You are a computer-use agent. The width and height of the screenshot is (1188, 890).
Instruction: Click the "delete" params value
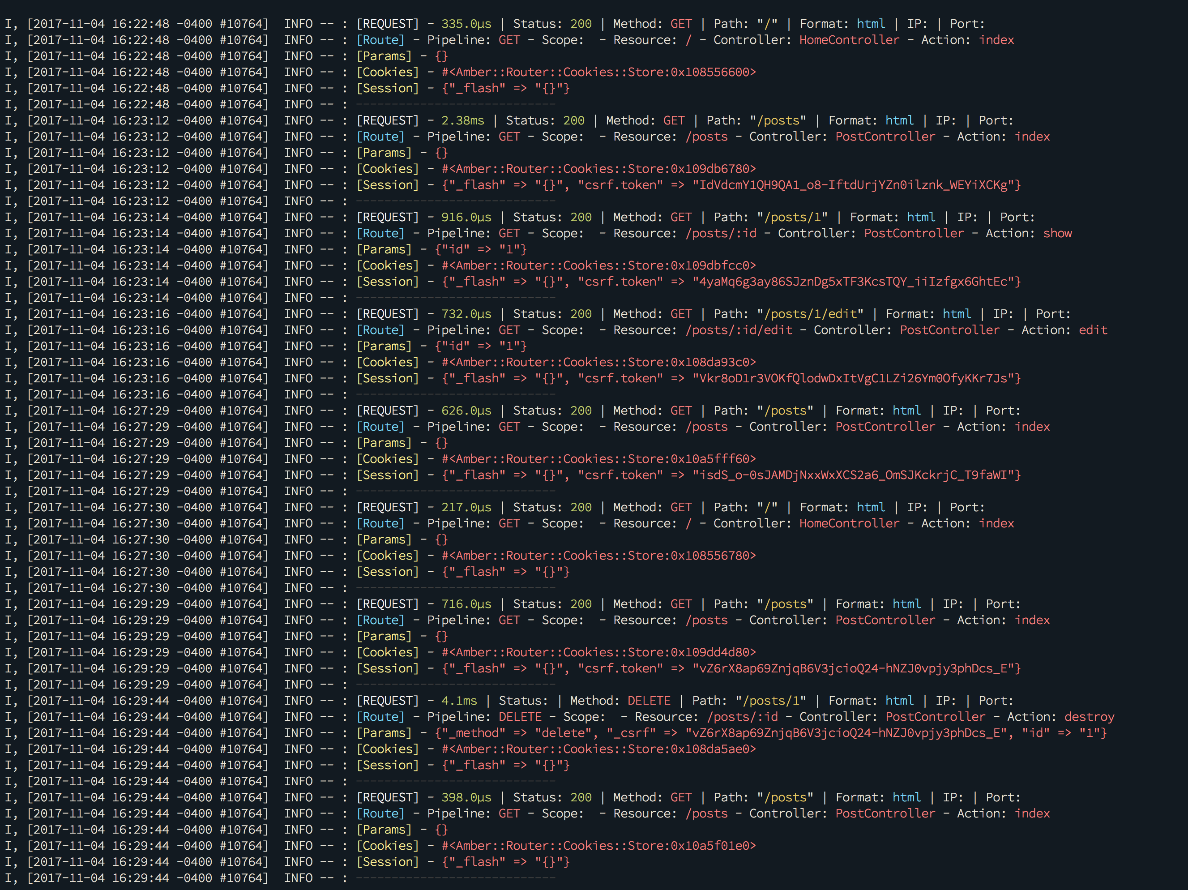563,732
